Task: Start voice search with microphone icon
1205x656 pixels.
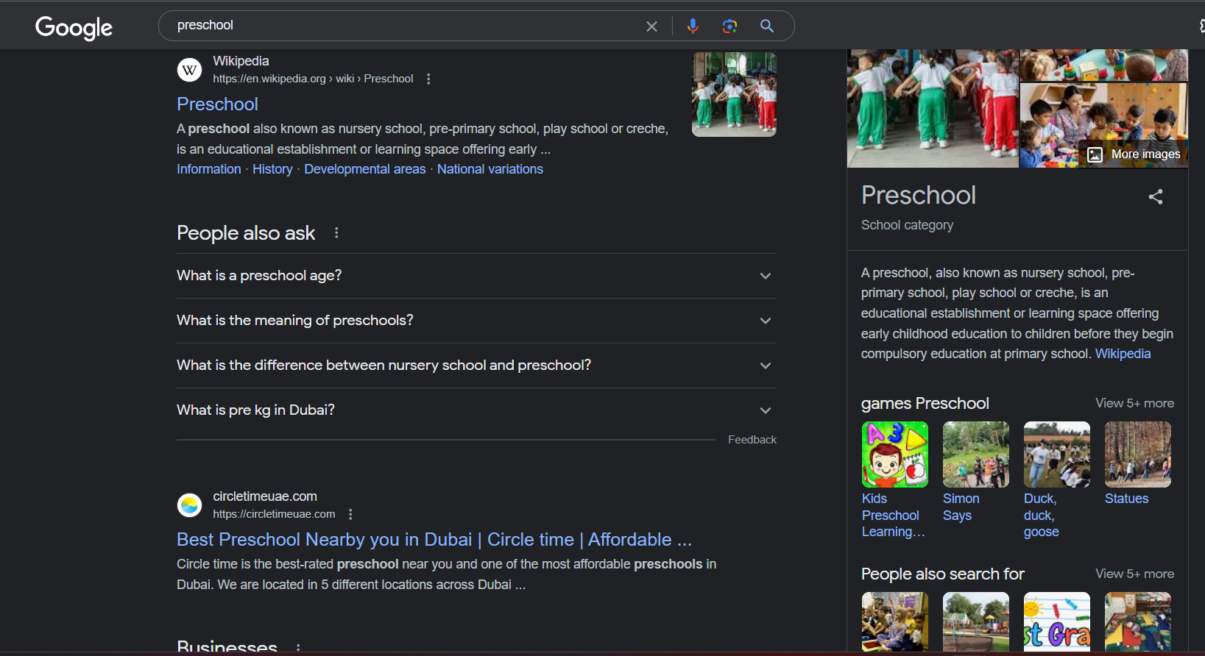Action: point(693,26)
